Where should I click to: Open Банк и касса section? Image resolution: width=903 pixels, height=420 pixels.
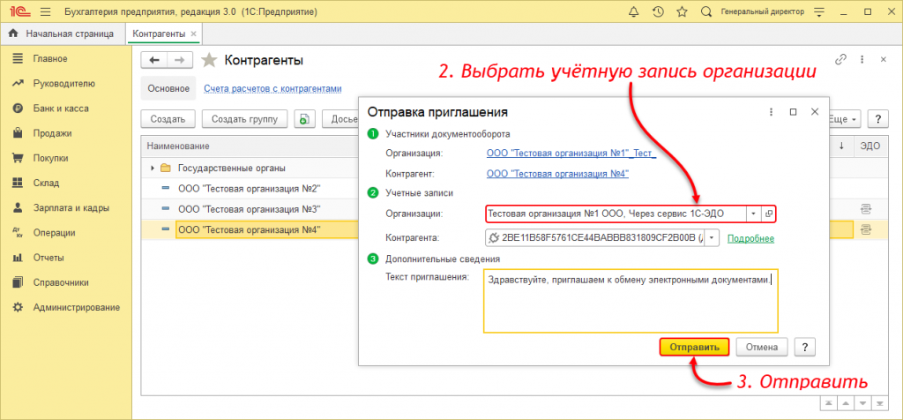[61, 109]
